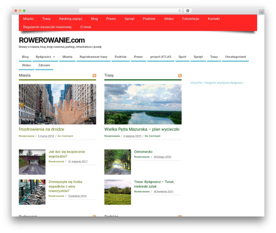Select the Miasta category tab
Viewport: 276px width, 233px height.
point(67,57)
